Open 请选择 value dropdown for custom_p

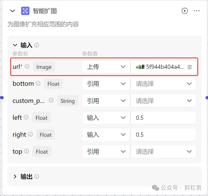[x=163, y=101]
